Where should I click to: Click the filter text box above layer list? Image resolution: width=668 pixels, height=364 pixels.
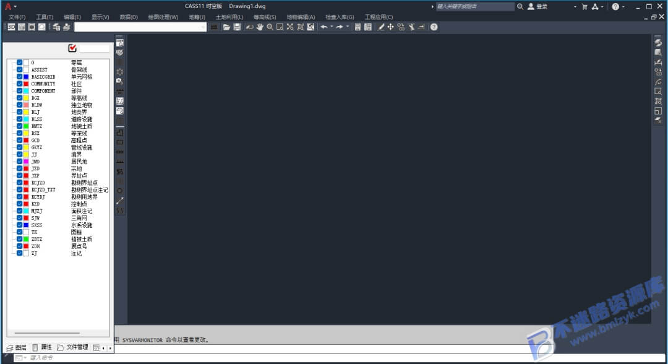[94, 48]
